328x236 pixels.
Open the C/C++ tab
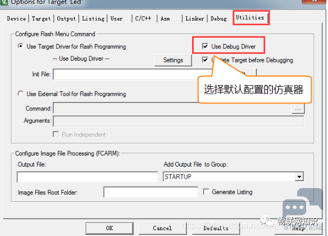143,19
